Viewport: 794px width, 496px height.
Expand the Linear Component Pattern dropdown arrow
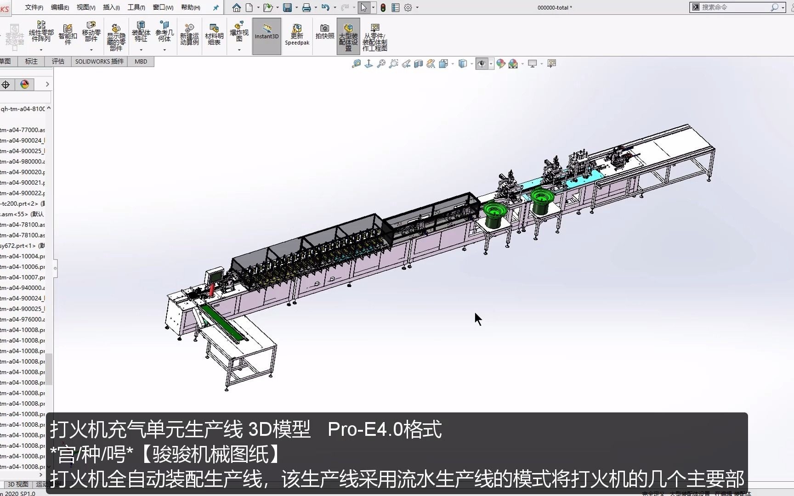pos(41,50)
